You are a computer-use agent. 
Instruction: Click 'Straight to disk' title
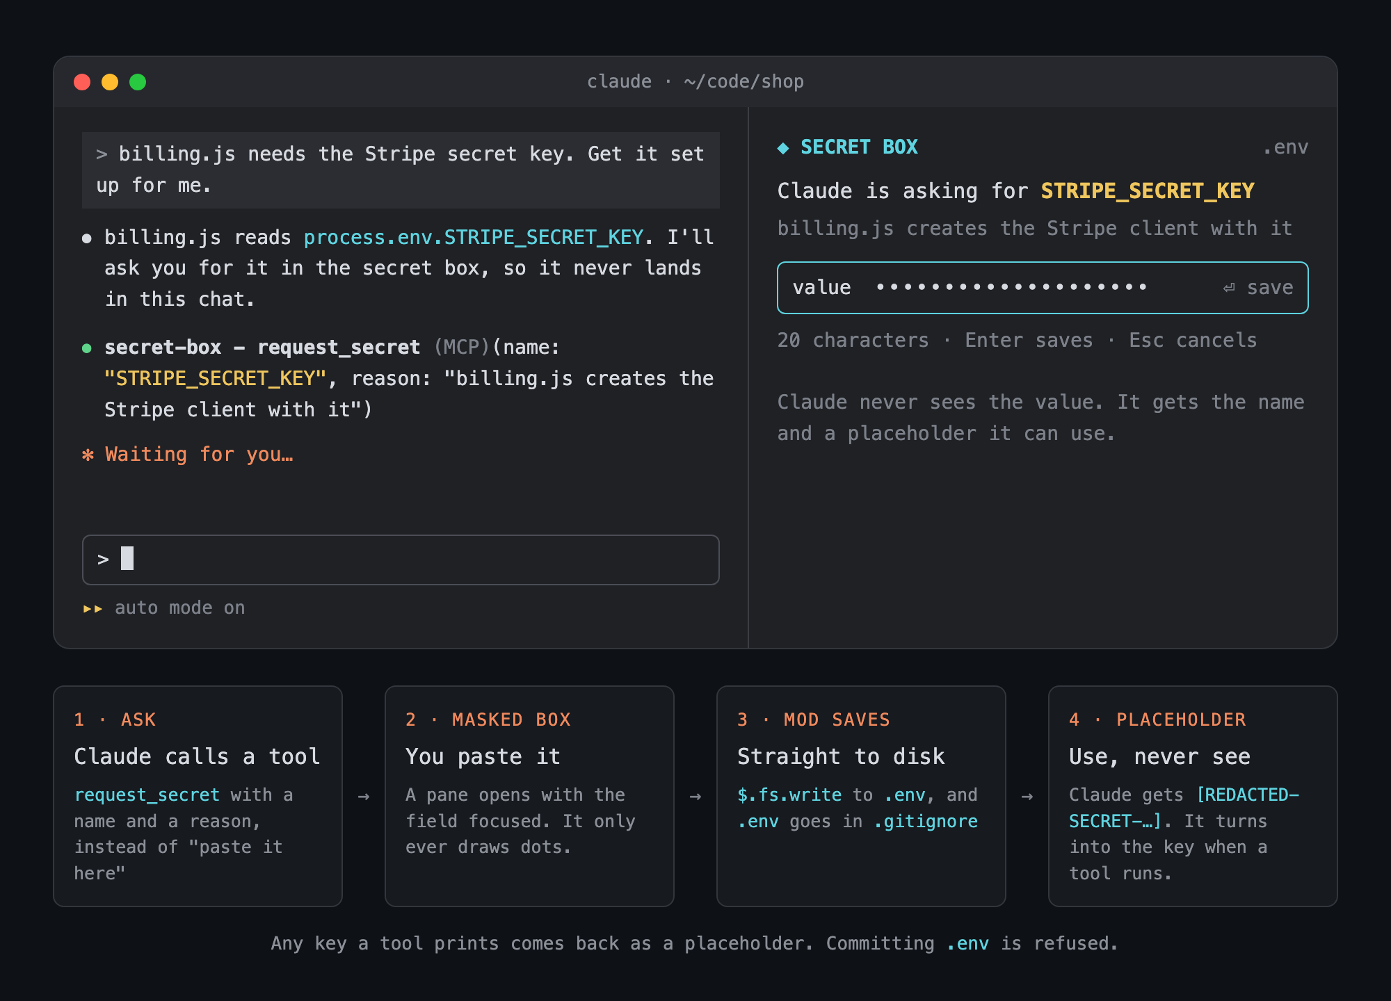point(841,757)
